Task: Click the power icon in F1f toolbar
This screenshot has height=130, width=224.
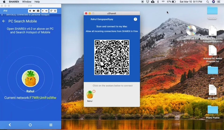Action: pos(55,11)
